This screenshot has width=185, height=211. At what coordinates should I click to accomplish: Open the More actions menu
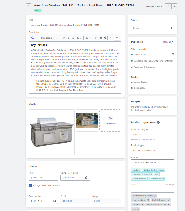(154, 6)
